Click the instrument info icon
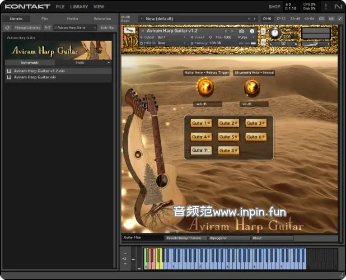 click(x=252, y=31)
